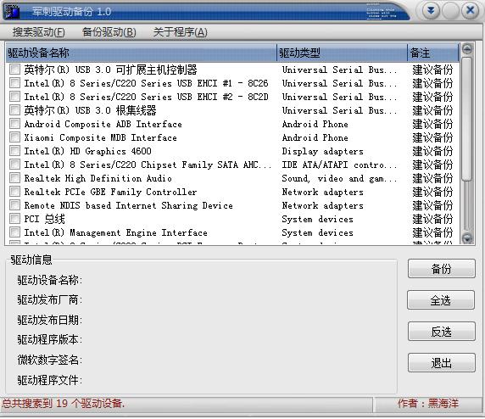Click the vertical scrollbar thumb
Viewport: 485px width, 419px height.
click(x=467, y=119)
